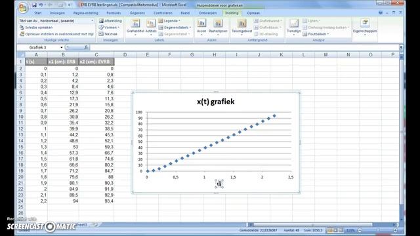This screenshot has height=236, width=420.
Task: Open Astitels axis titles options
Action: click(x=151, y=28)
